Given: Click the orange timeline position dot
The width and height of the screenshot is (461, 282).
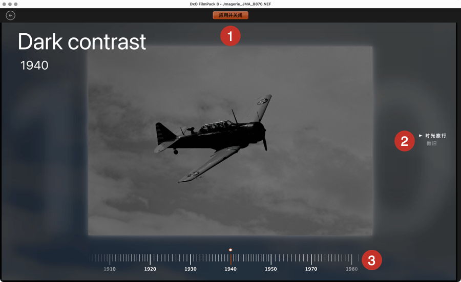Looking at the screenshot, I should pos(230,250).
